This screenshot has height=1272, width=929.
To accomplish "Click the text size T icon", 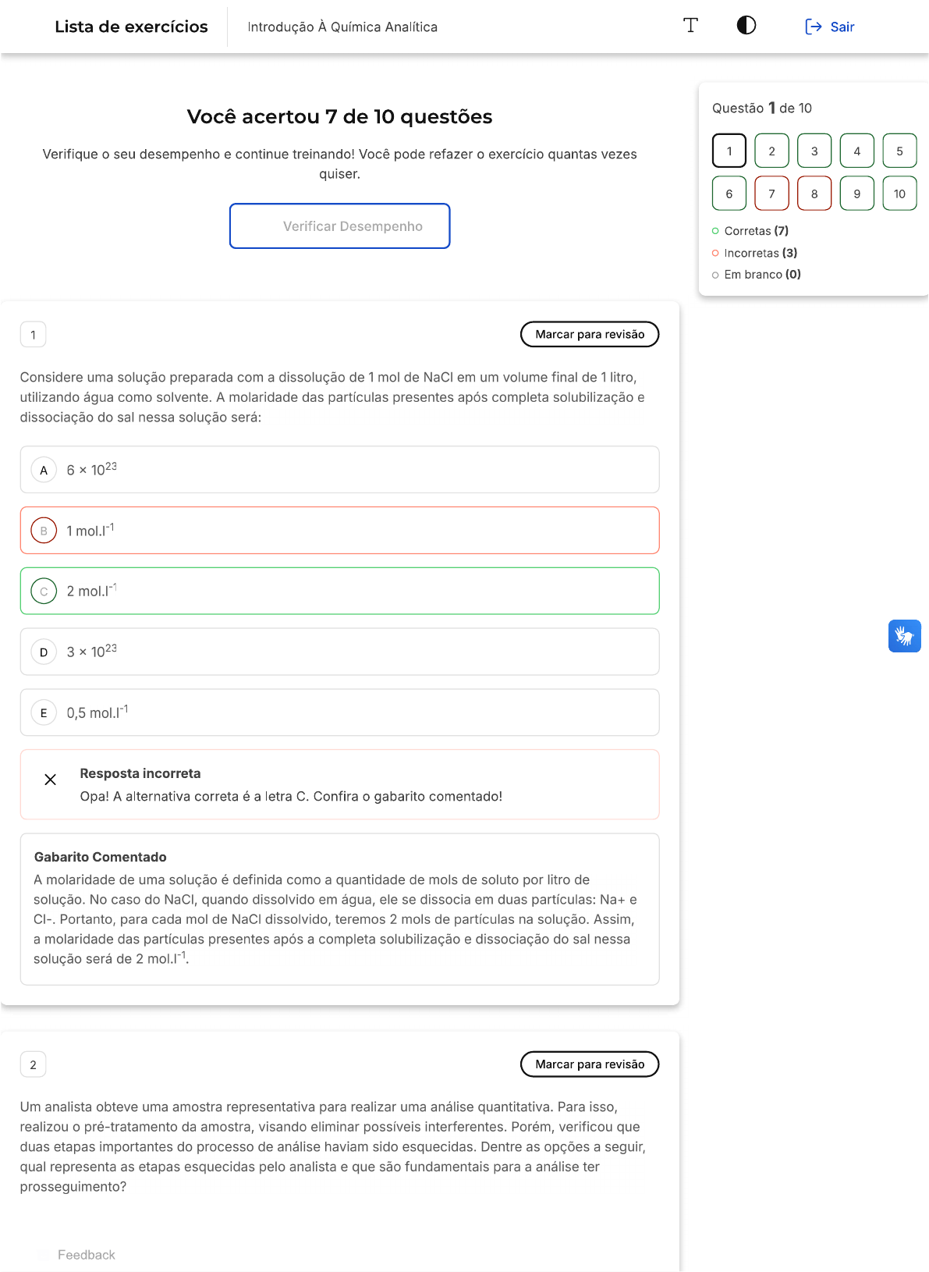I will point(690,26).
